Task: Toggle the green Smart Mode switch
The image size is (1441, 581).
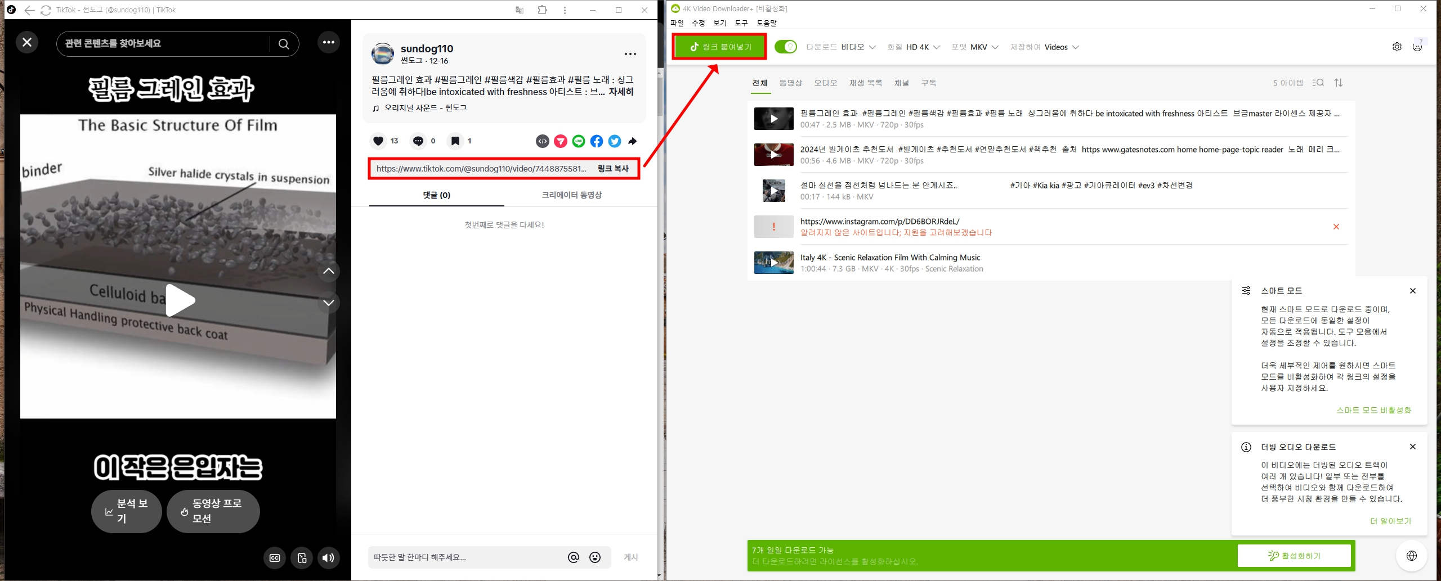Action: tap(786, 47)
